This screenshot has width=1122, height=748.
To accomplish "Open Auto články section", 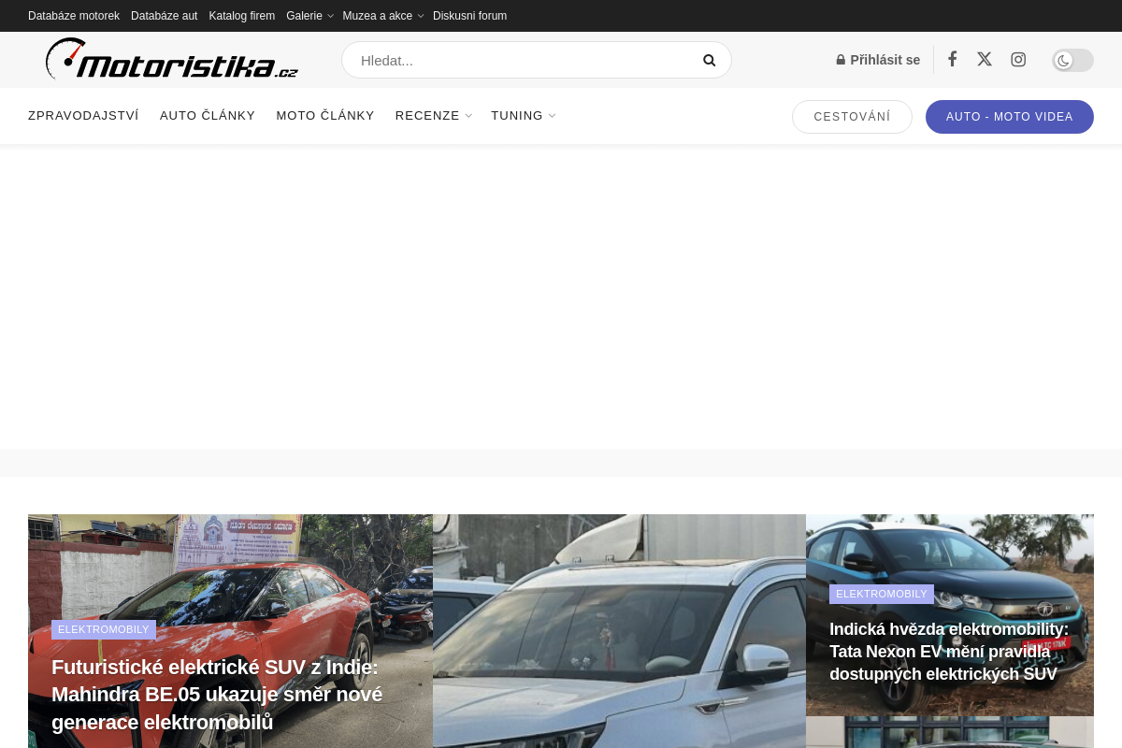I will coord(208,116).
